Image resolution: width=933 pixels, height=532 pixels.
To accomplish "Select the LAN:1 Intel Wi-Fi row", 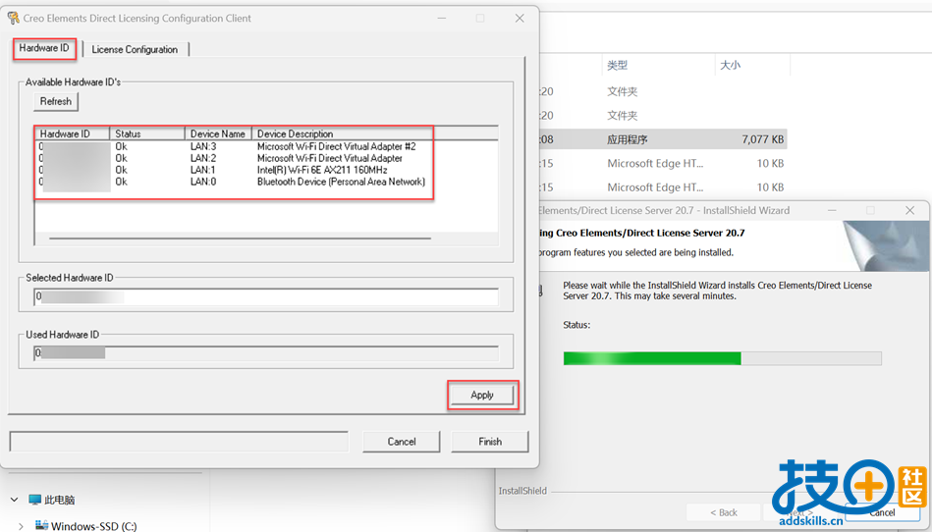I will tap(232, 170).
